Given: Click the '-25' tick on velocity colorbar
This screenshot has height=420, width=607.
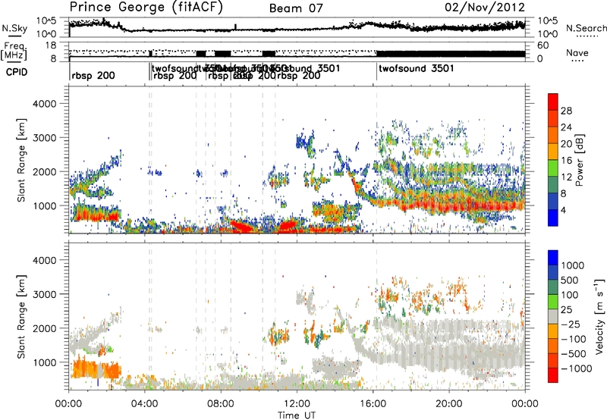Looking at the screenshot, I should 571,324.
